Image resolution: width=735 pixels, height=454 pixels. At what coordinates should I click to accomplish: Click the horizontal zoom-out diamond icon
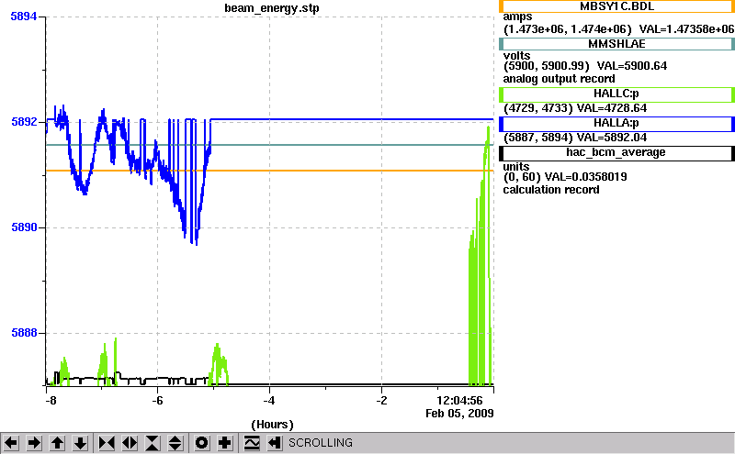click(x=130, y=443)
